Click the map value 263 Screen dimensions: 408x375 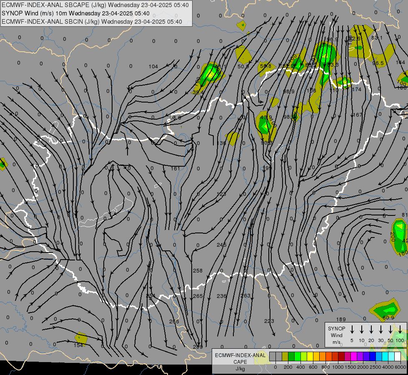(245, 296)
